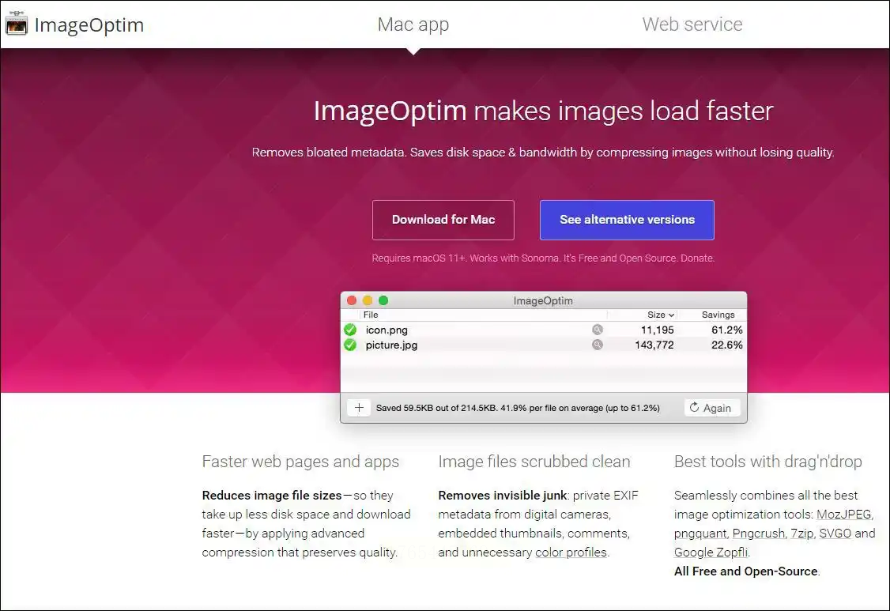Click the Best tools with drag'n'drop heading
The width and height of the screenshot is (890, 611).
pyautogui.click(x=768, y=462)
